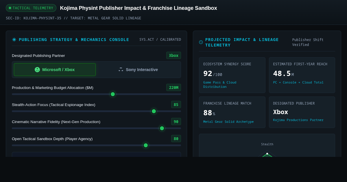Click the 220M budget value badge
Viewport: 347px width, 182px height.
pos(173,88)
